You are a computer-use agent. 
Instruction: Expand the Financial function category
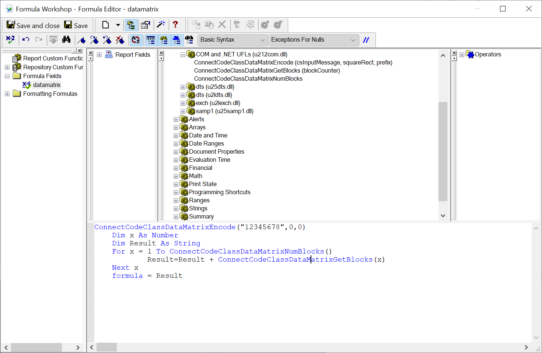176,168
